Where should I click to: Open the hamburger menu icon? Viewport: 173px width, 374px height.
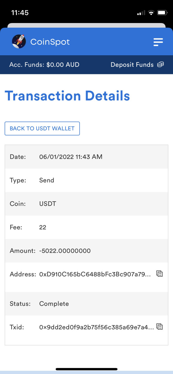158,42
